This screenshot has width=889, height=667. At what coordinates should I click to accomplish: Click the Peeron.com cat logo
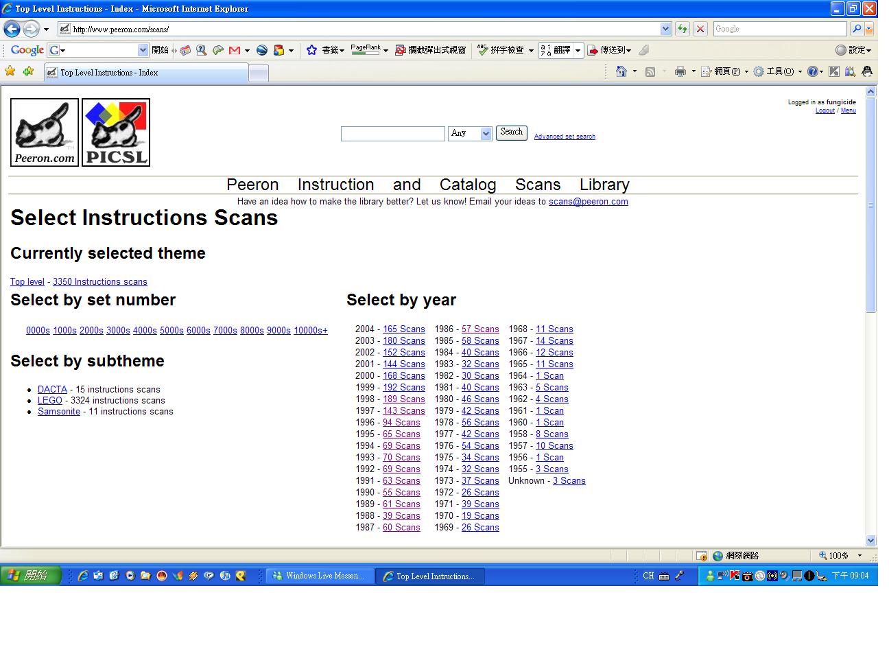point(45,132)
